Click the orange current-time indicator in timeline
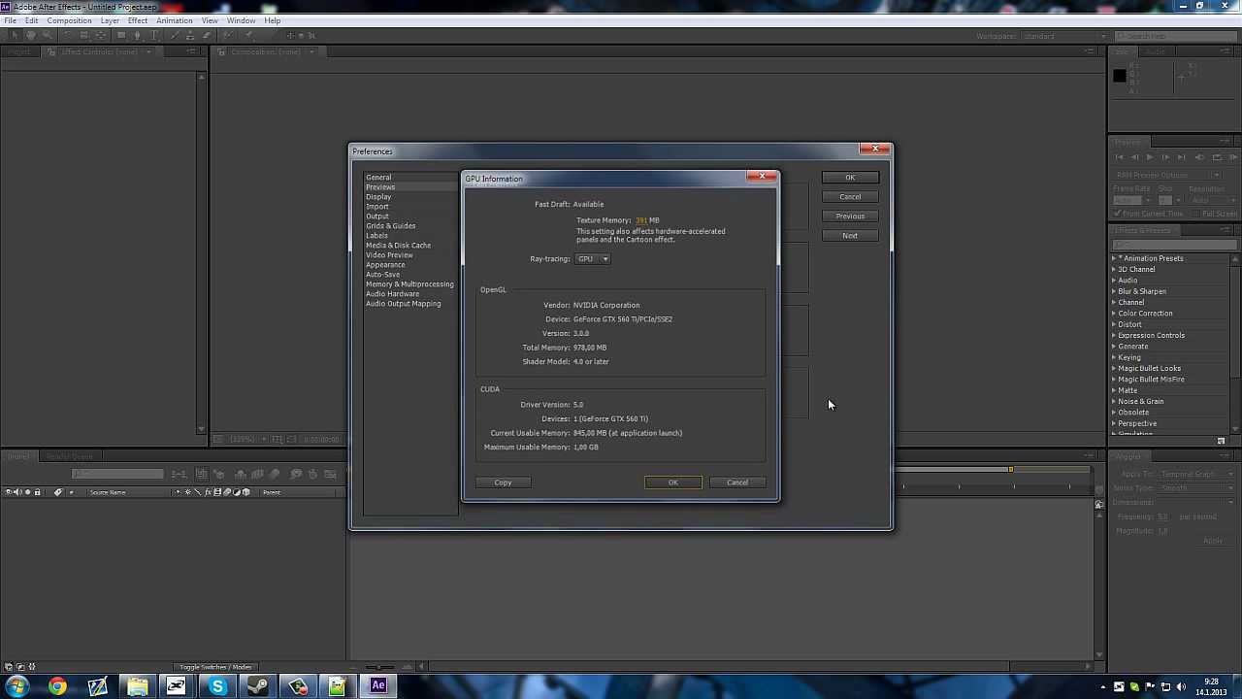 [1010, 470]
